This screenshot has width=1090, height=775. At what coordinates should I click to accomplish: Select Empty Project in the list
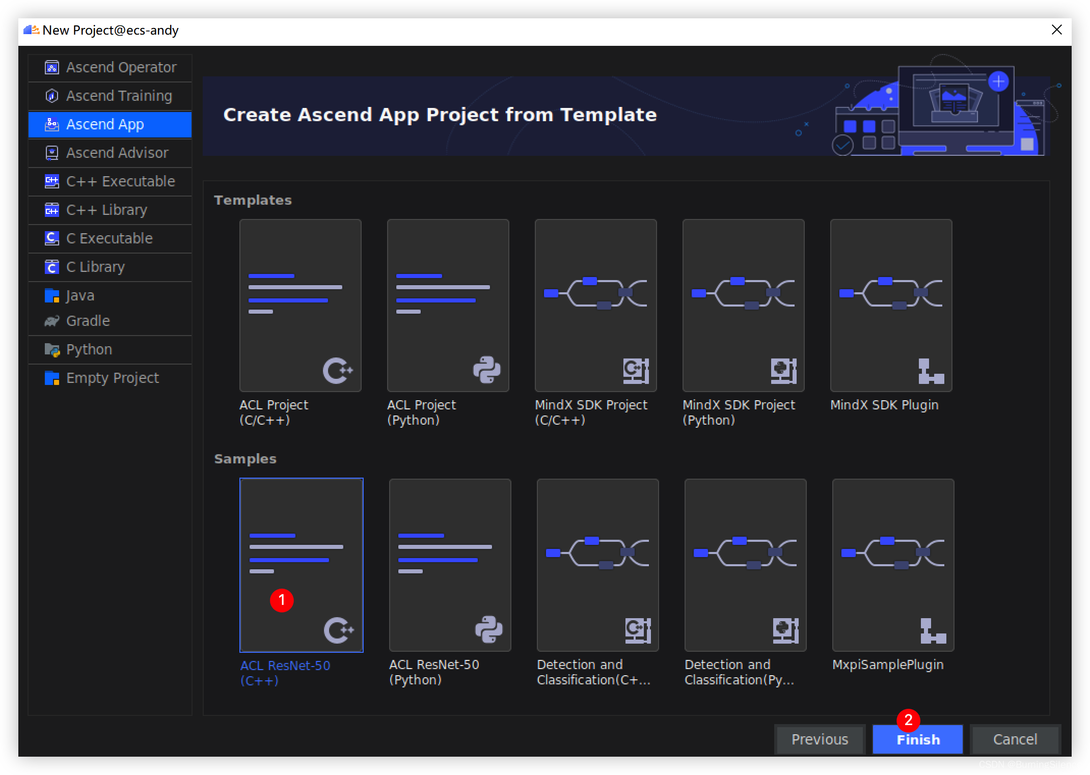point(110,378)
